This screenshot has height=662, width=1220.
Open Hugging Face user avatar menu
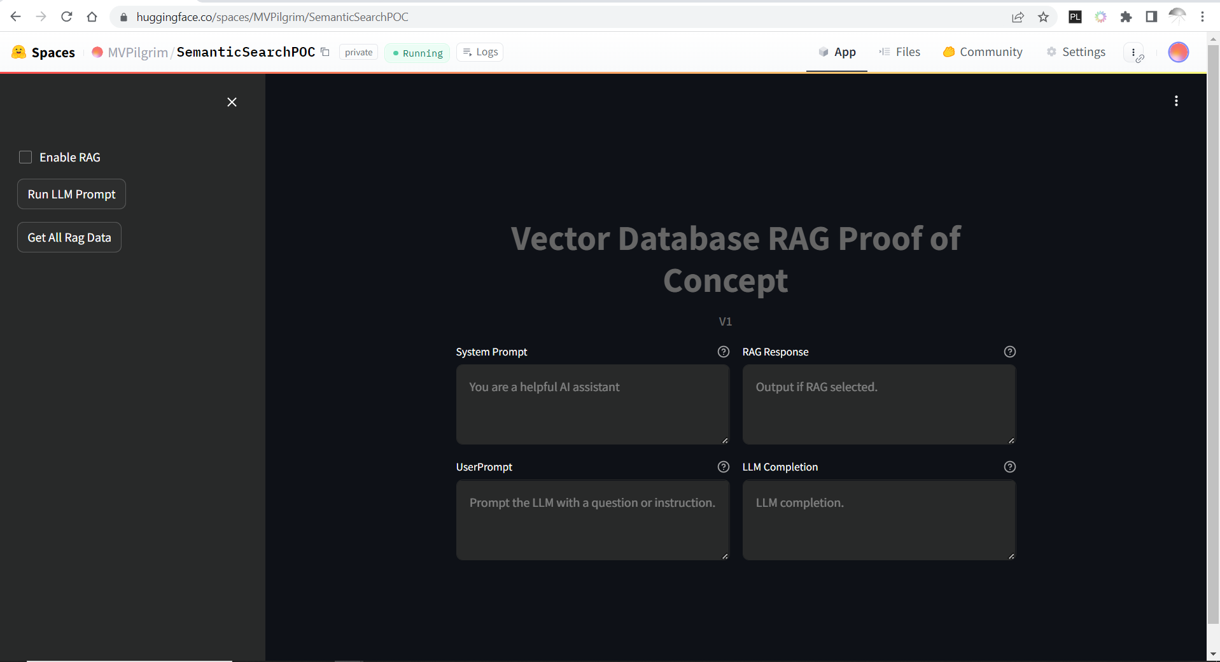(1178, 52)
